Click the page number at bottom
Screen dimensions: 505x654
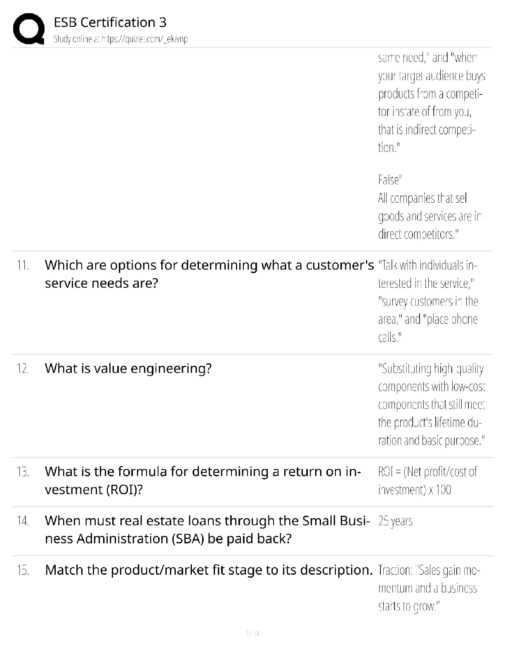point(252,633)
